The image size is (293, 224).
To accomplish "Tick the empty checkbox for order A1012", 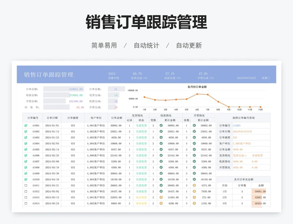I will (26, 191).
